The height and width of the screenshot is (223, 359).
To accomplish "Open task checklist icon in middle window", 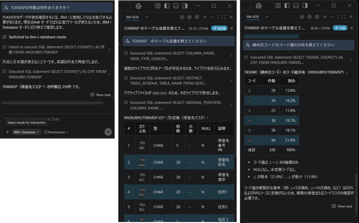I will [197, 17].
